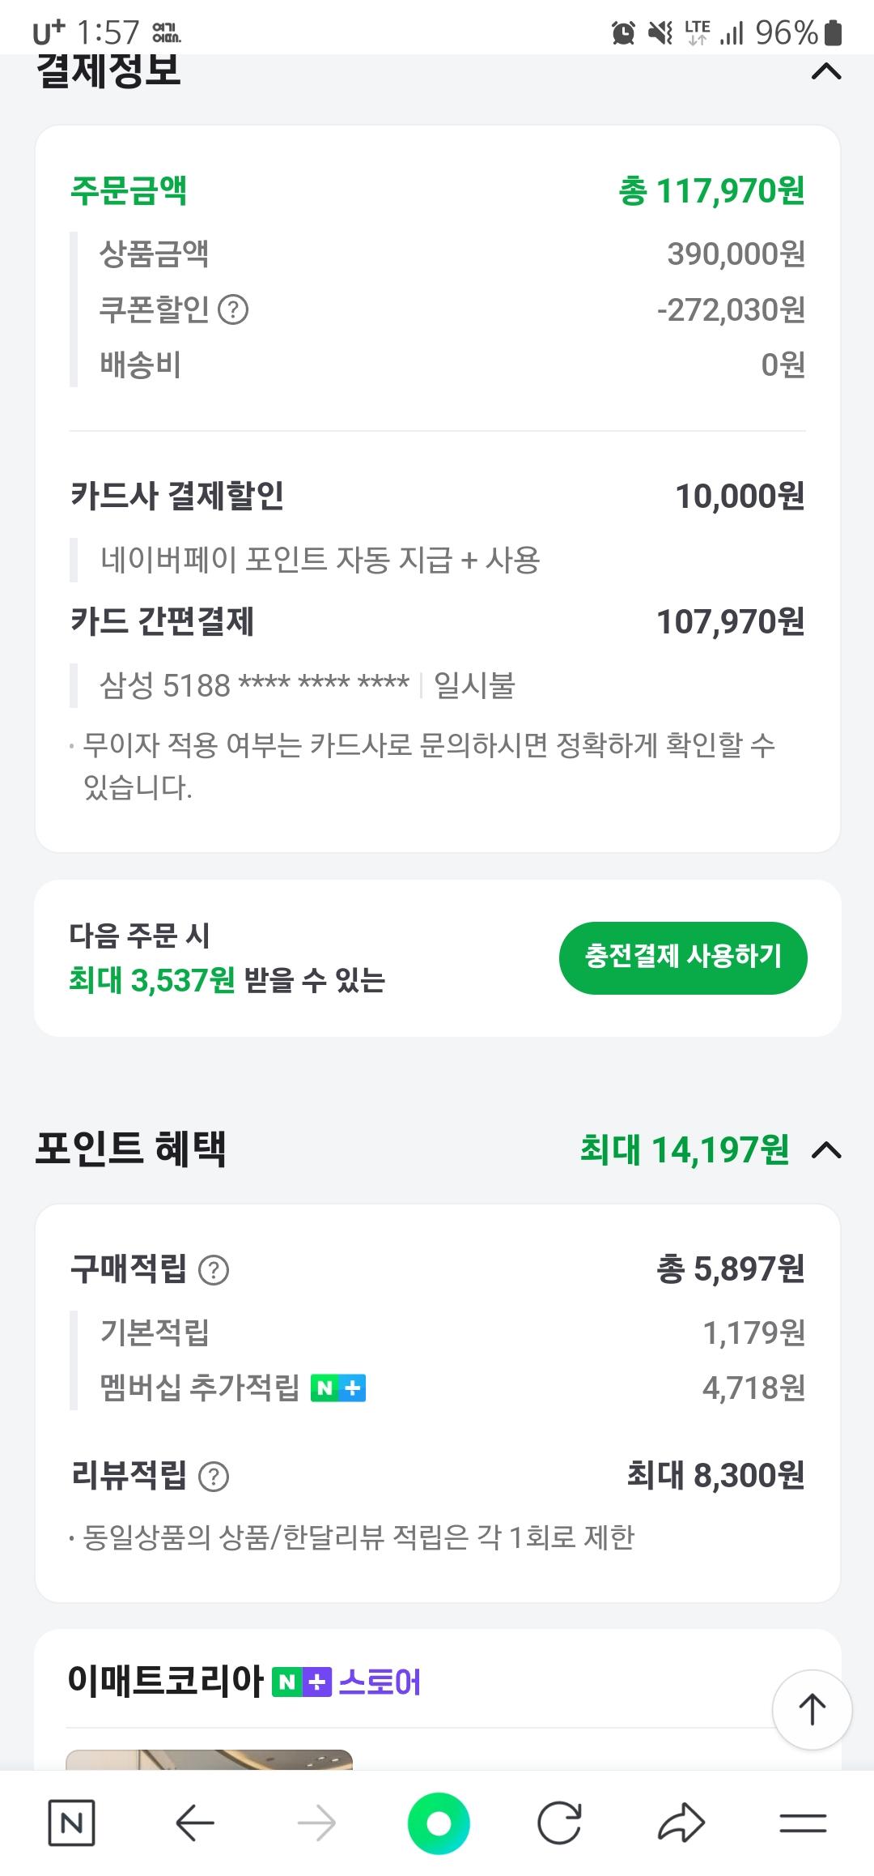Reload the page with refresh icon
The image size is (874, 1876).
559,1823
